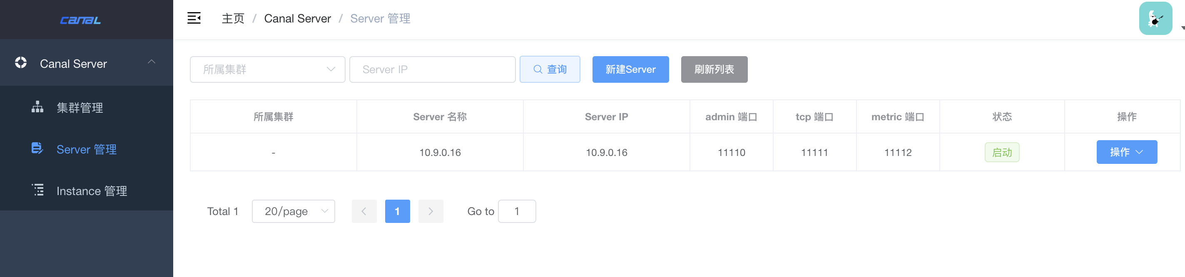This screenshot has height=277, width=1185.
Task: Click metric port value 11112
Action: [898, 153]
